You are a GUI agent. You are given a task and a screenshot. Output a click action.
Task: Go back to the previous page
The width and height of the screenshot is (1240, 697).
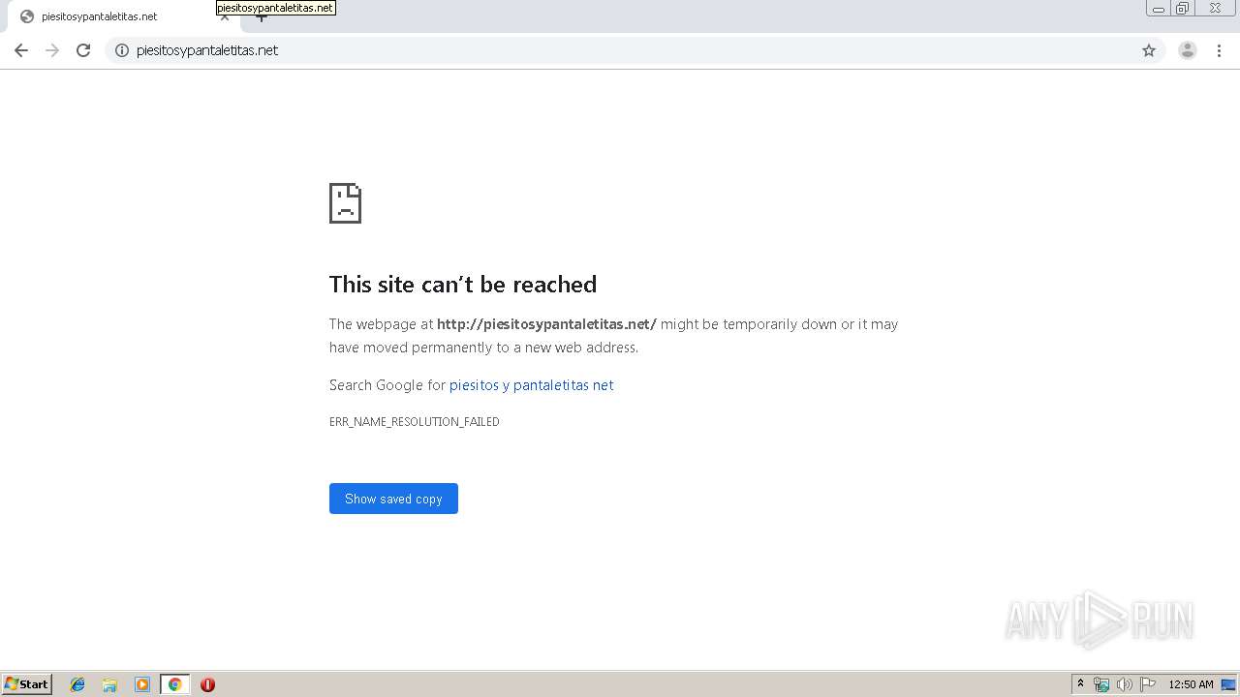click(x=21, y=50)
